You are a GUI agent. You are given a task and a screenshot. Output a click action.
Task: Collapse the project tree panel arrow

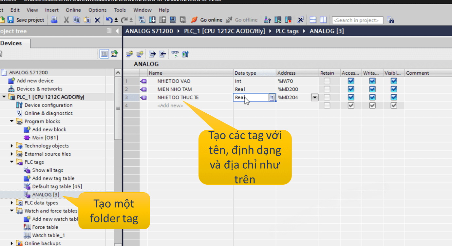[x=118, y=31]
